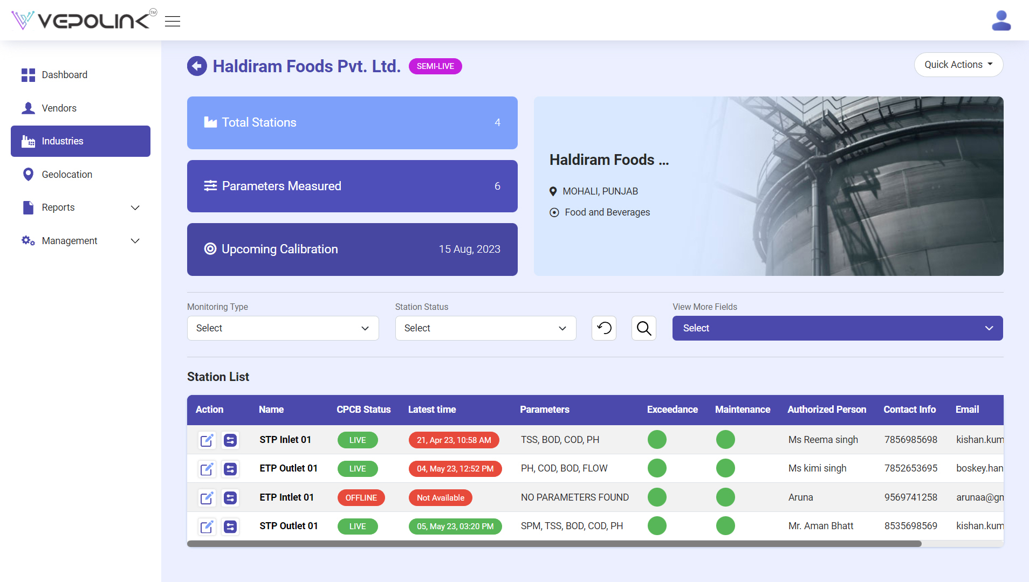Viewport: 1029px width, 582px height.
Task: Open settings icon for ETP Intlet 01
Action: [x=230, y=498]
